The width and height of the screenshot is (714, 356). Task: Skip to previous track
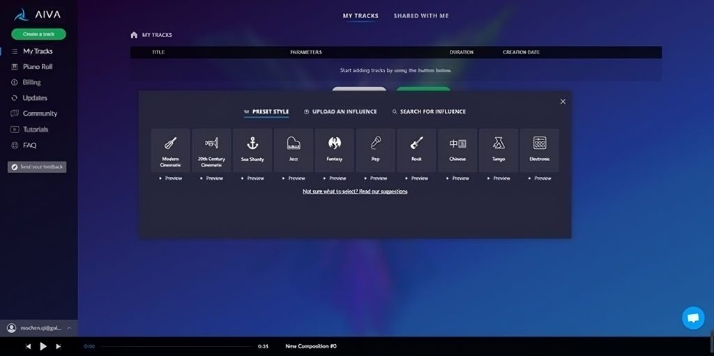pos(28,346)
